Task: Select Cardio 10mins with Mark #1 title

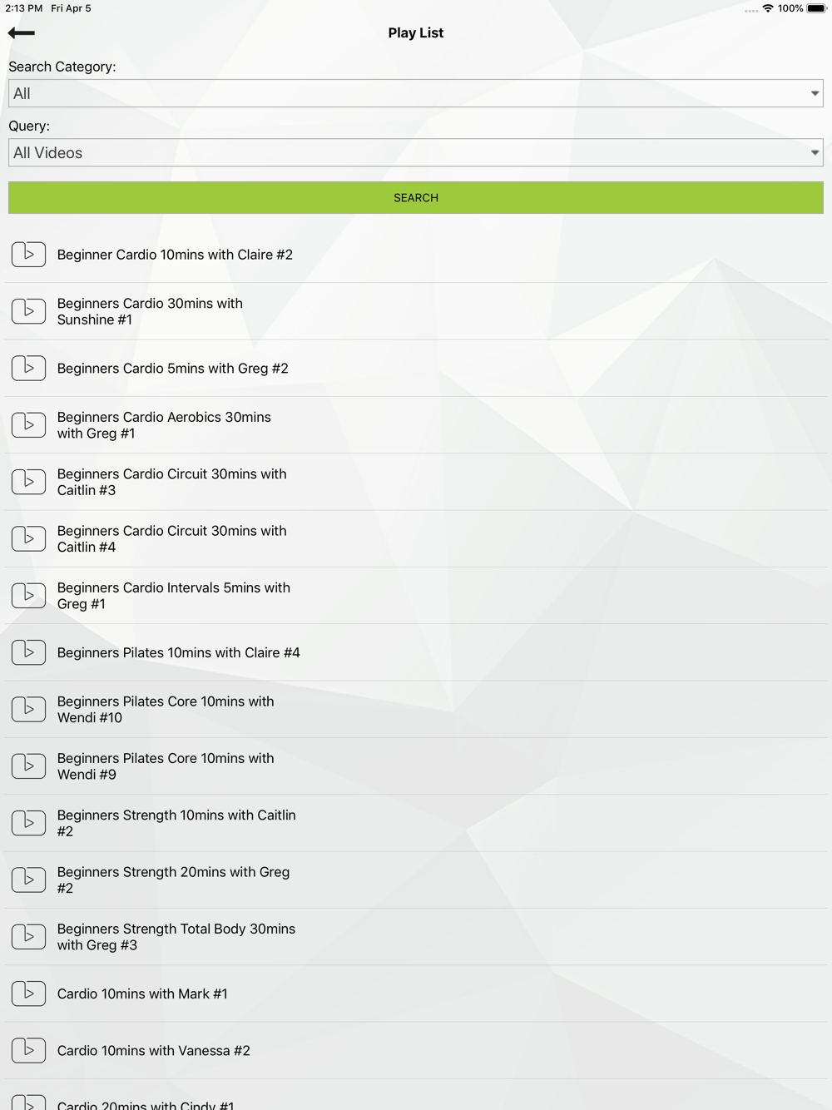Action: pos(142,994)
